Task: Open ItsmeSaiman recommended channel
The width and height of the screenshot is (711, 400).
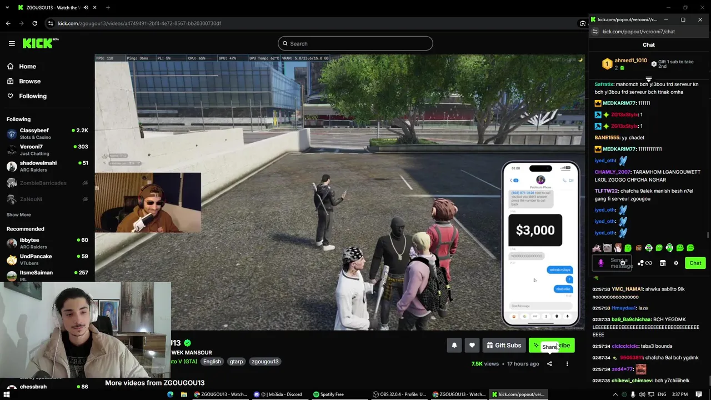Action: [47, 276]
